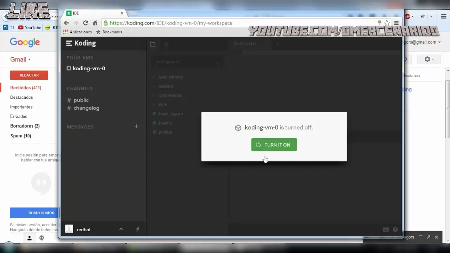
Task: Open the changelog channel
Action: click(x=86, y=108)
